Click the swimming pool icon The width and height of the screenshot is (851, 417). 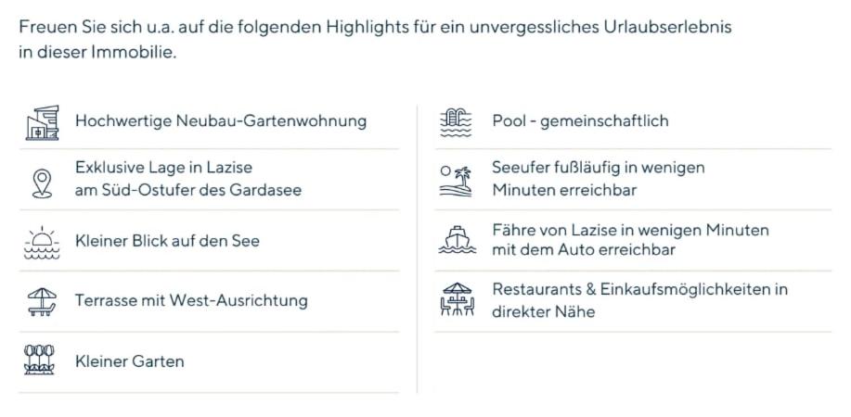click(456, 122)
